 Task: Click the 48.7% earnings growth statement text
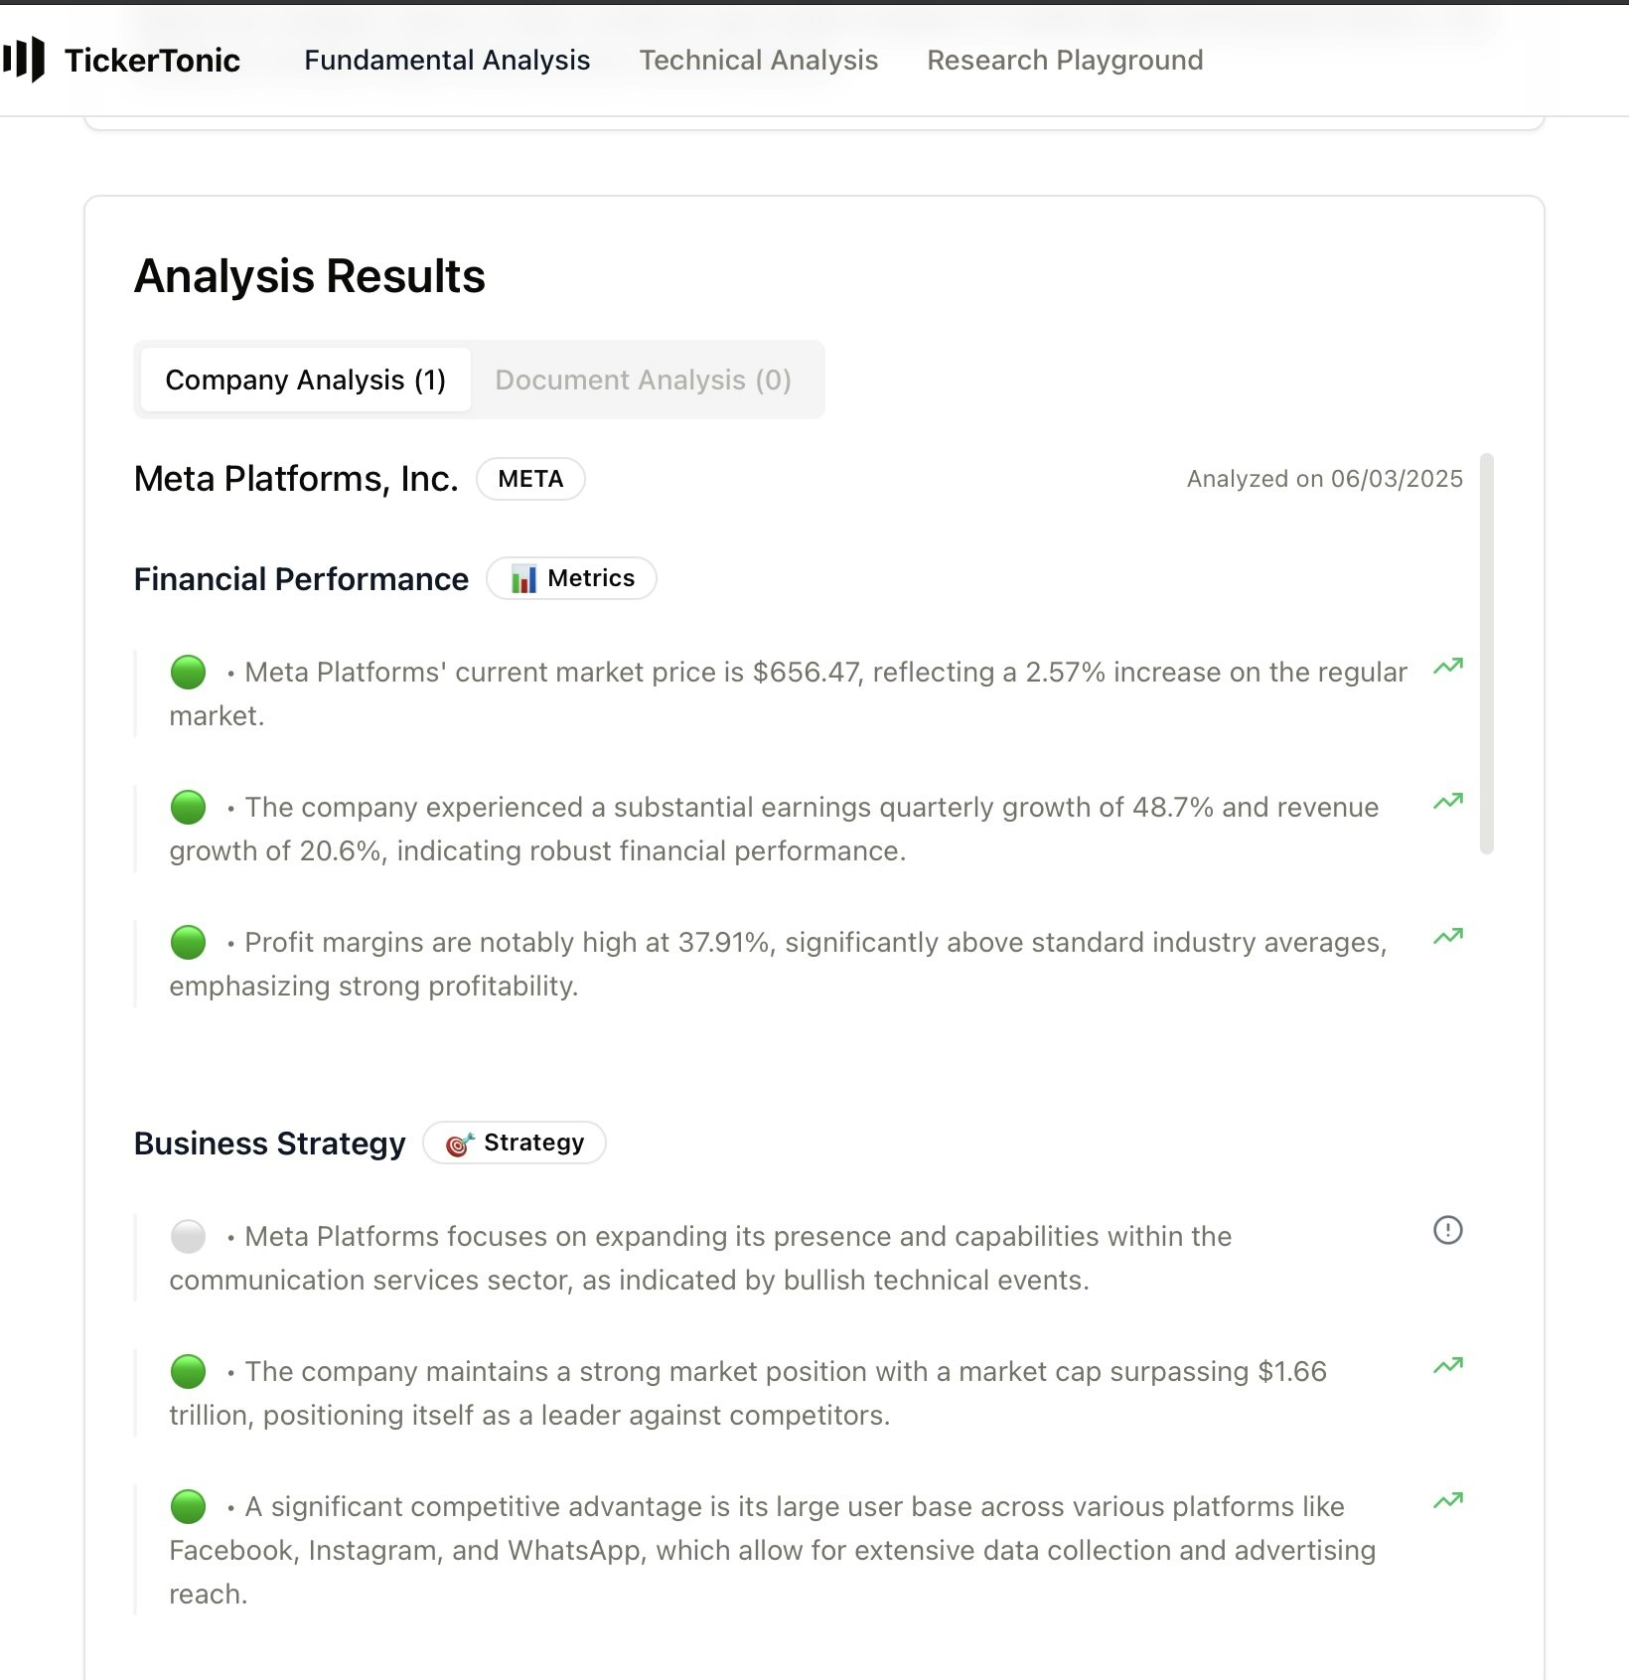(x=774, y=829)
